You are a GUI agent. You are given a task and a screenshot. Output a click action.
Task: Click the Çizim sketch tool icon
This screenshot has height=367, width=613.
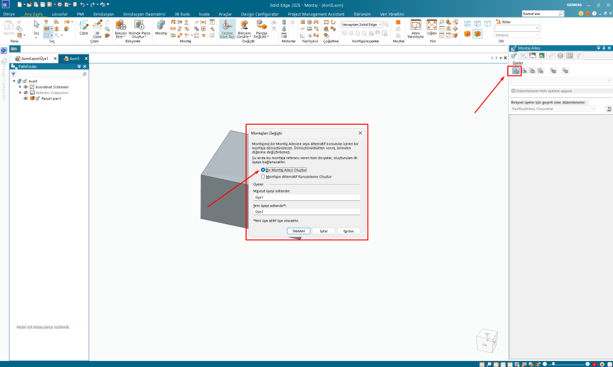click(84, 26)
